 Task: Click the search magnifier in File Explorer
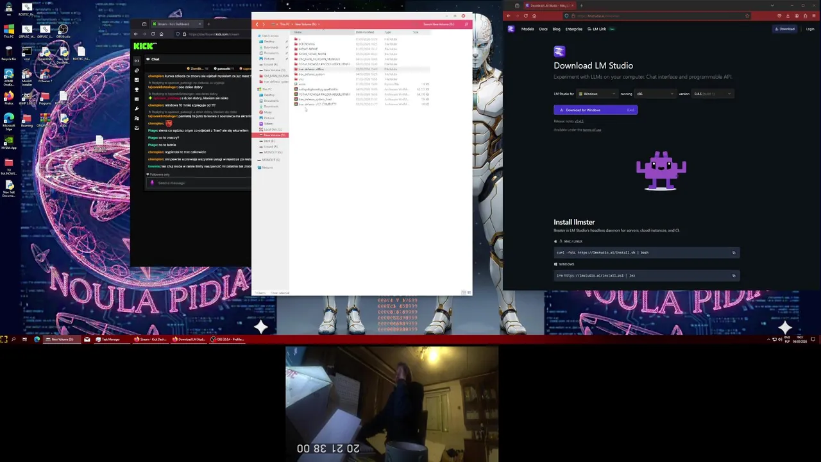pyautogui.click(x=466, y=24)
